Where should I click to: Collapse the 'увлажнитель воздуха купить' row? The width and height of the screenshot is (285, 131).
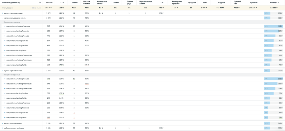tap(3, 18)
